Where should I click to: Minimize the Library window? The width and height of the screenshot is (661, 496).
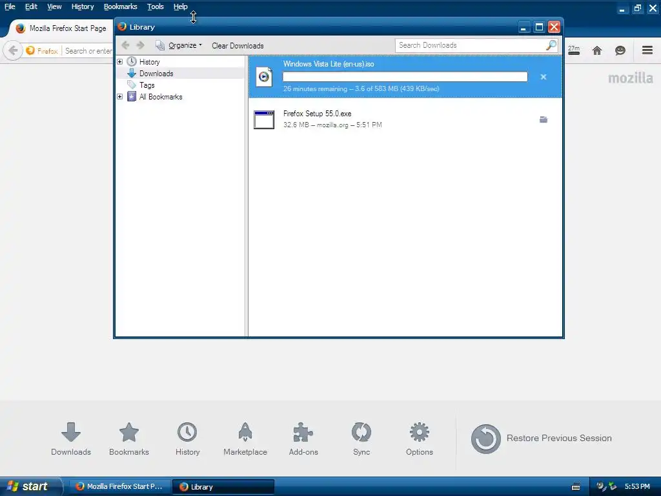[x=523, y=27]
